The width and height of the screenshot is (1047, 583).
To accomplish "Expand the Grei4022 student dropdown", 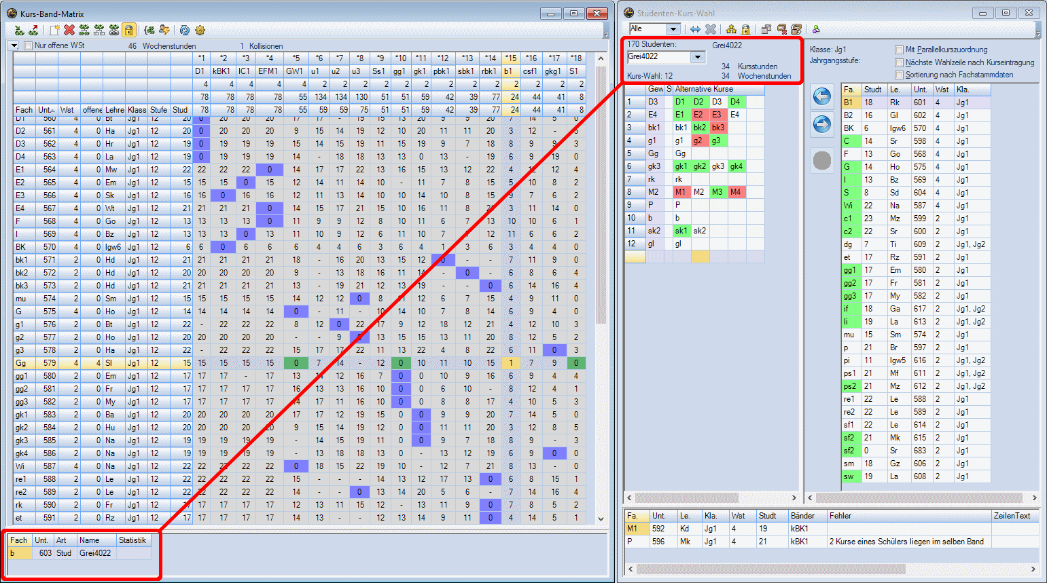I will point(698,58).
